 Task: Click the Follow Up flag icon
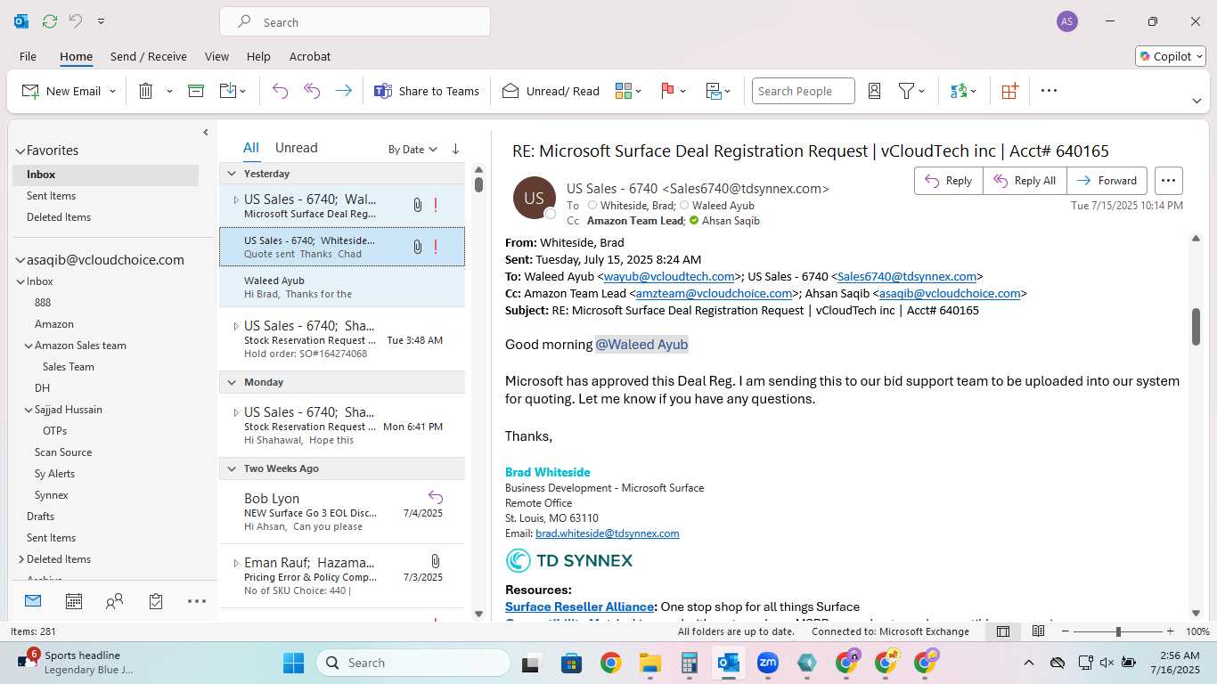tap(667, 91)
